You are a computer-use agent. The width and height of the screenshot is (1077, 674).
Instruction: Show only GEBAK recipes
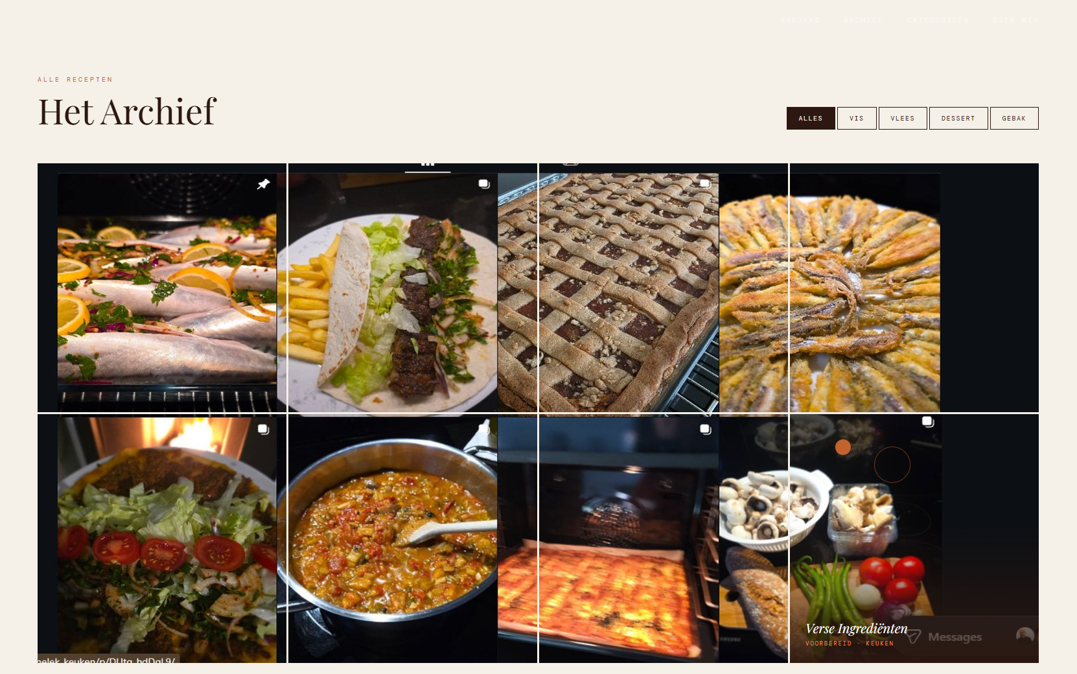(1014, 118)
